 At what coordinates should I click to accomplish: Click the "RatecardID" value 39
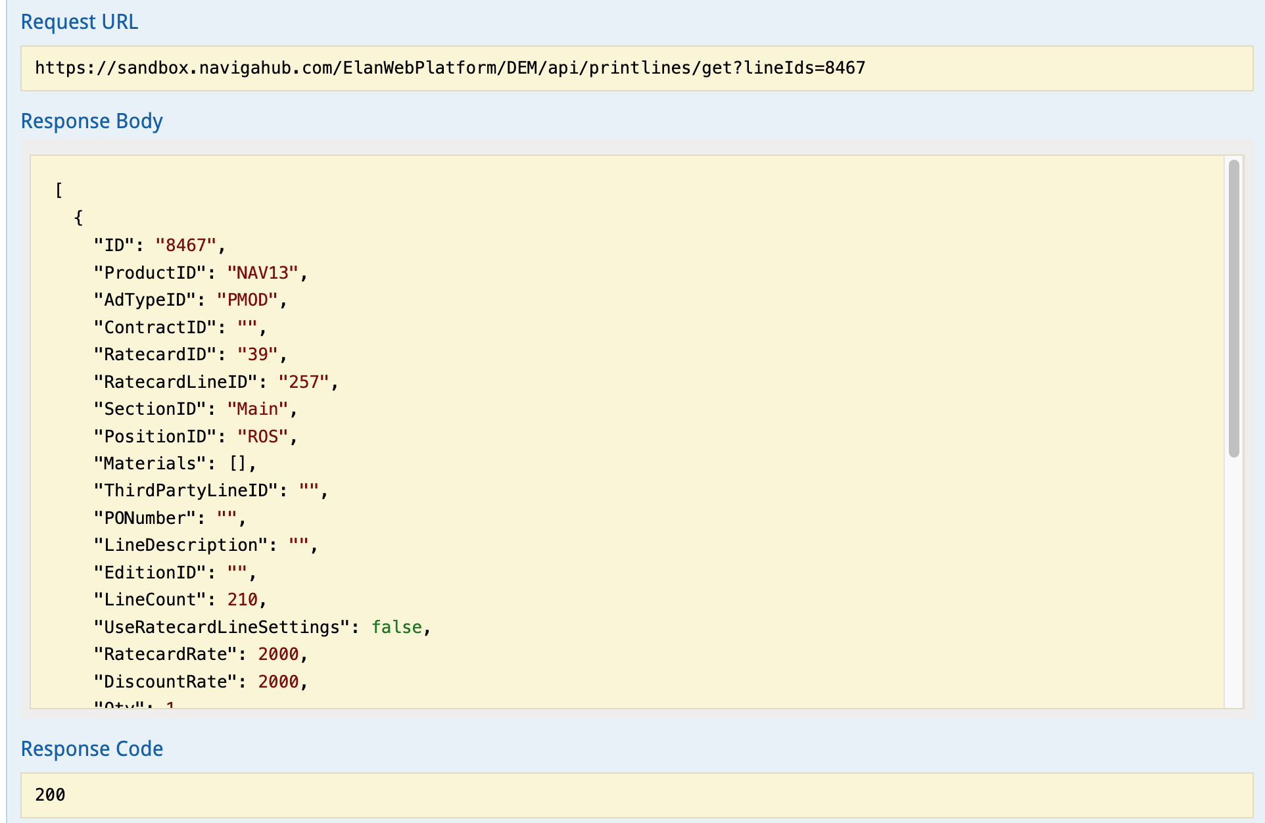257,355
